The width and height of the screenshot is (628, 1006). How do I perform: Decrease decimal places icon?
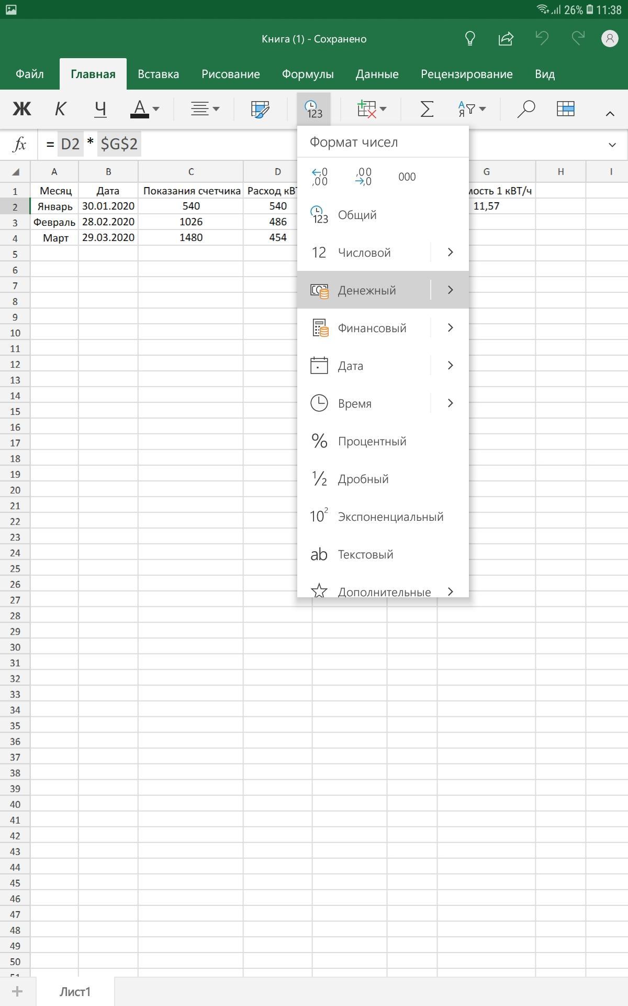pos(363,177)
